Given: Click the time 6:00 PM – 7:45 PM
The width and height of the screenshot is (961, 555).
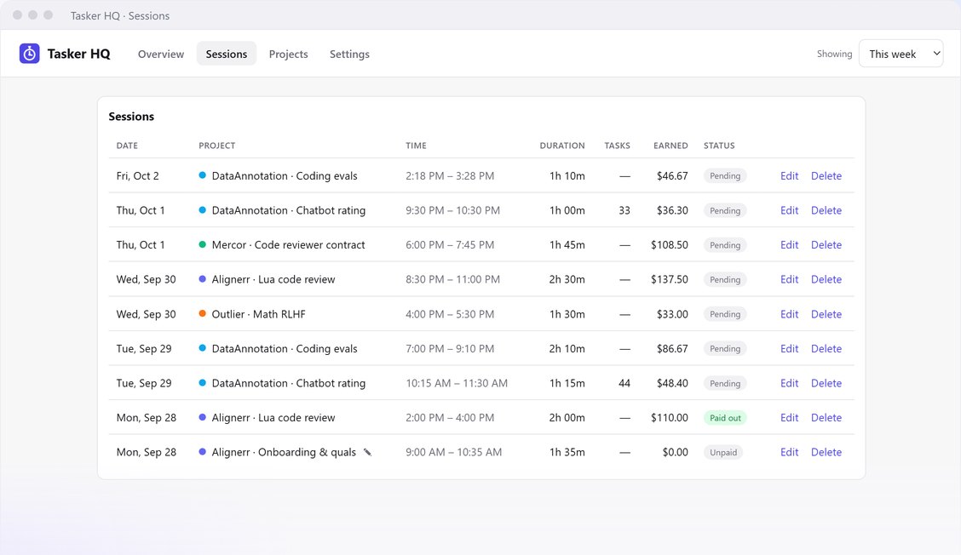Looking at the screenshot, I should pos(450,244).
